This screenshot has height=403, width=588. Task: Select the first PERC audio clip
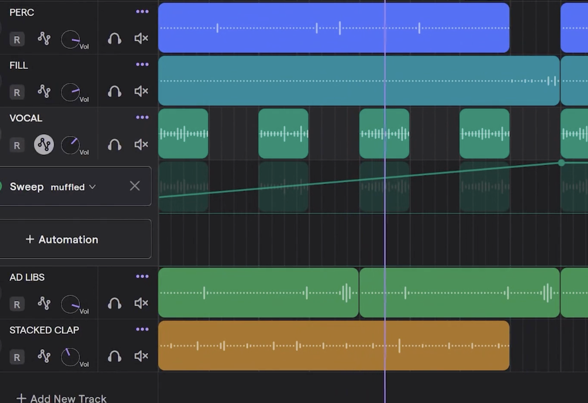pyautogui.click(x=334, y=28)
